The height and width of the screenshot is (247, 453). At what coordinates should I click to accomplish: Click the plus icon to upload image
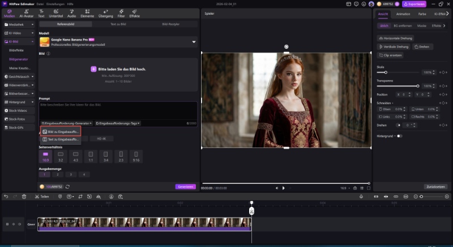pos(94,69)
